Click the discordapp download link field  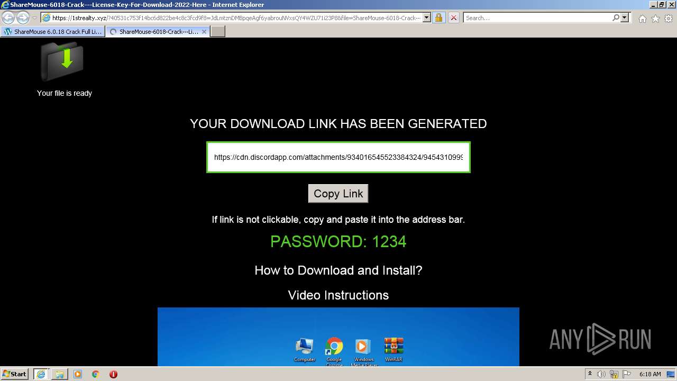click(338, 157)
